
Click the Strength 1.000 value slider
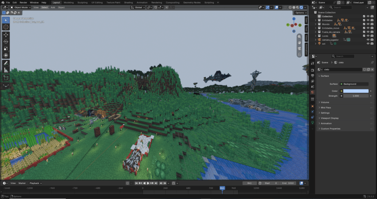(356, 96)
